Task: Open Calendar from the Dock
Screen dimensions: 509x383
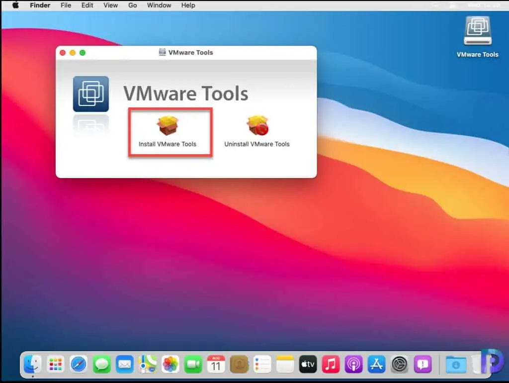Action: (216, 364)
